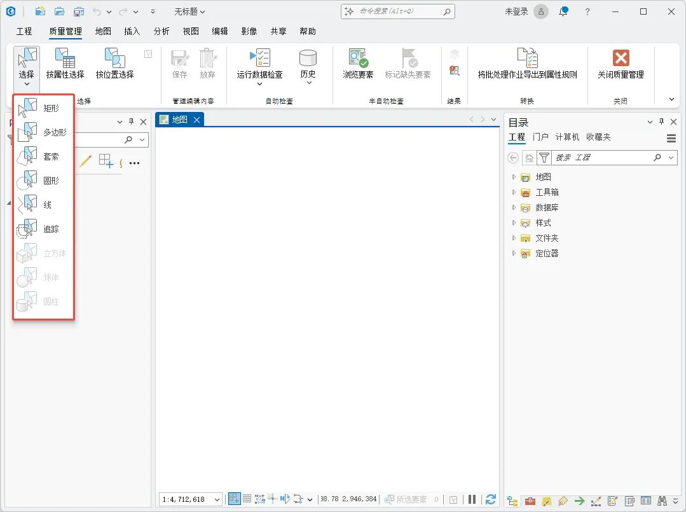Expand 定位器 node in catalog tree
The width and height of the screenshot is (686, 512).
[514, 253]
